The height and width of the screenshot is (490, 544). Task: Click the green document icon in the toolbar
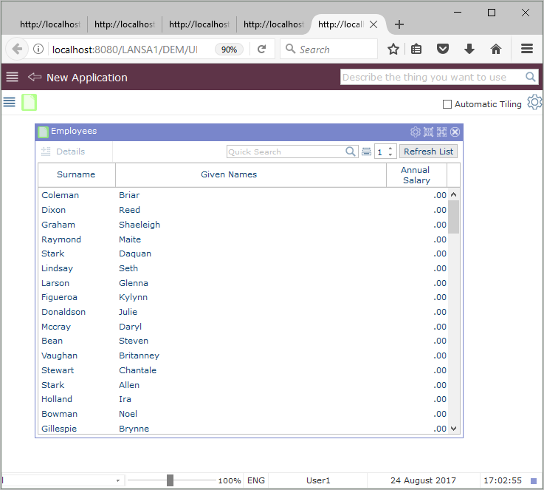click(29, 103)
